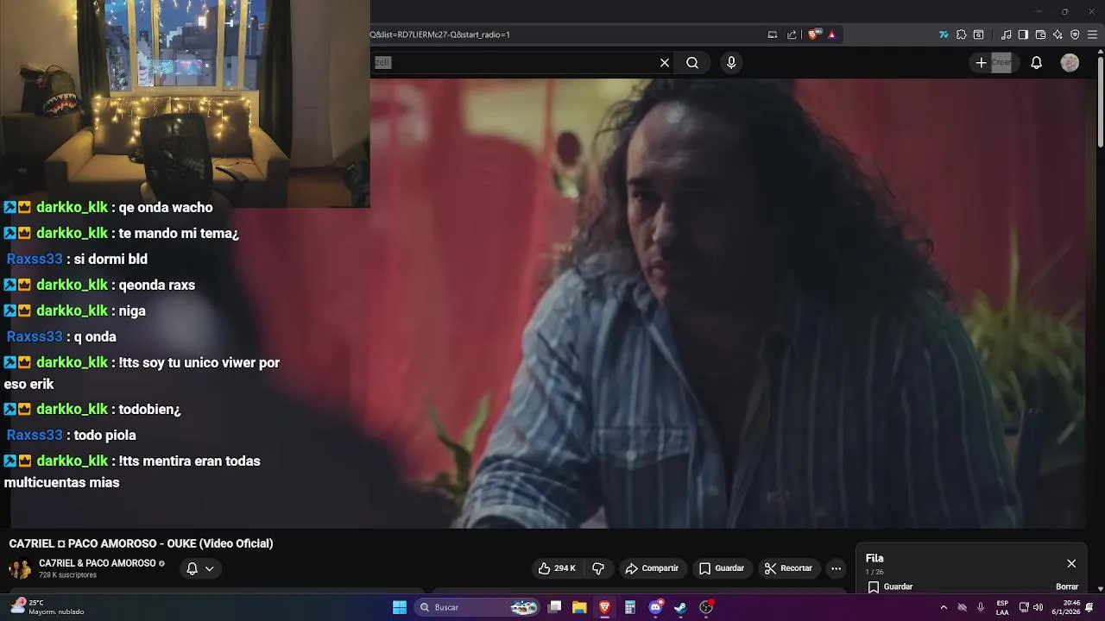Click the chat message 'qe onda wacho'
The height and width of the screenshot is (621, 1105).
165,207
